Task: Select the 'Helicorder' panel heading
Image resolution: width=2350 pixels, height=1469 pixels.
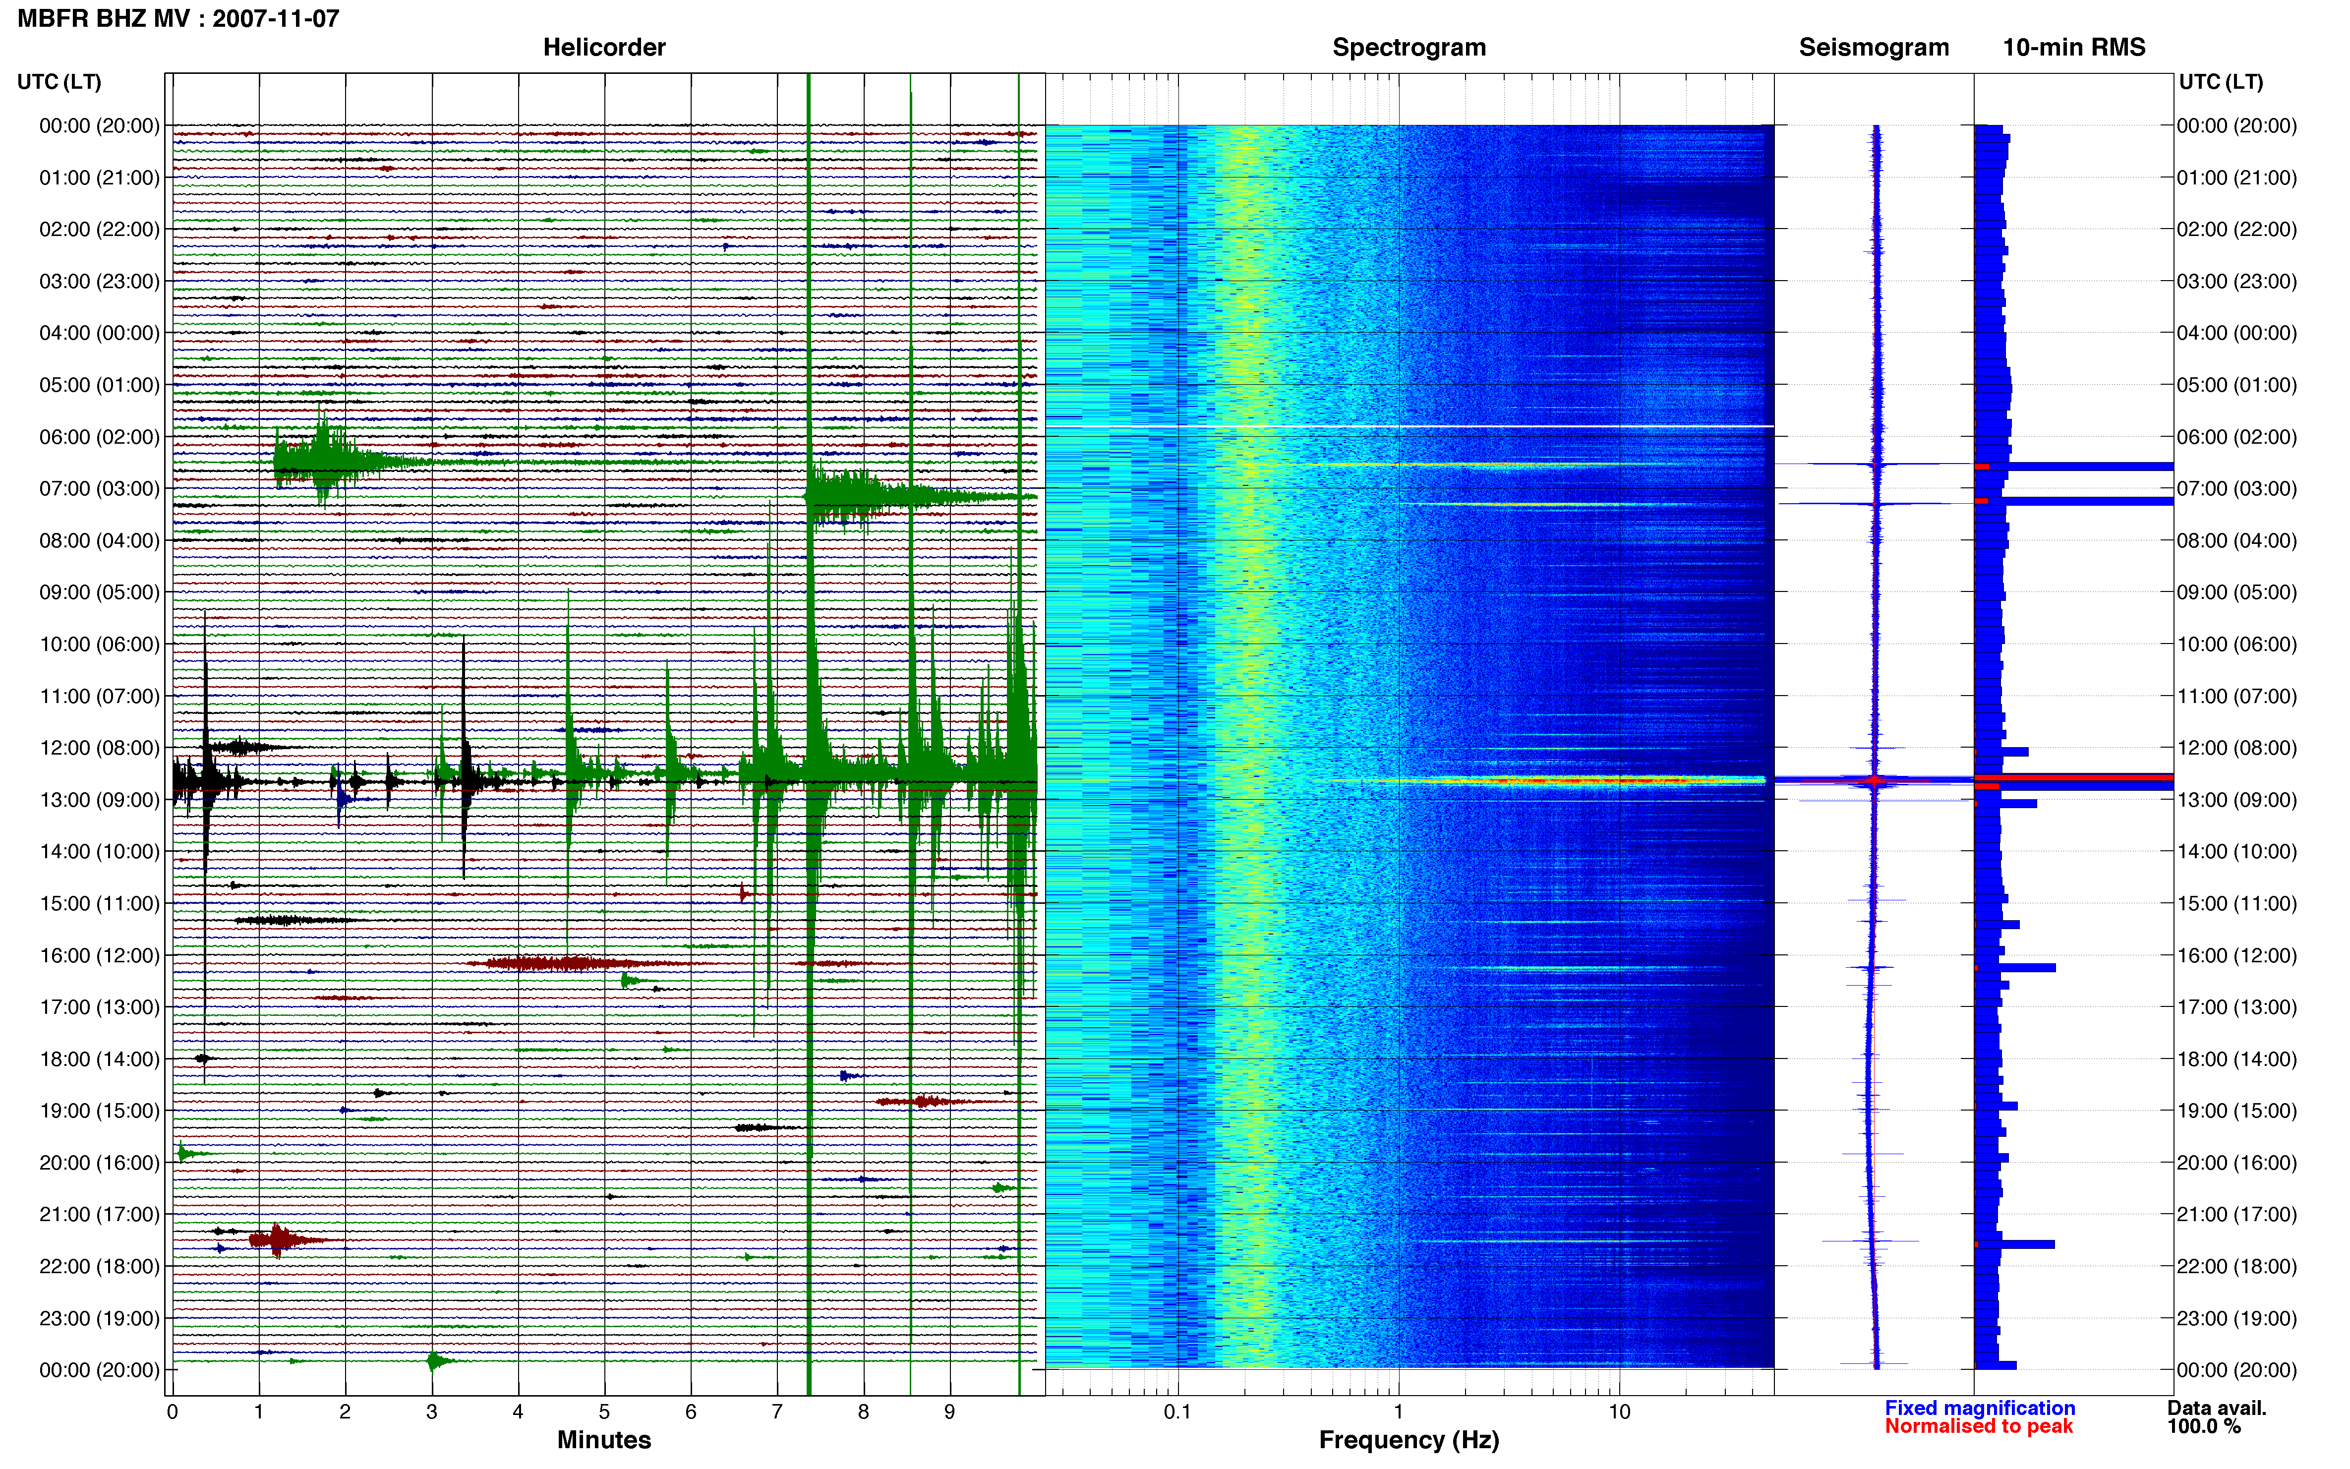Action: (604, 48)
